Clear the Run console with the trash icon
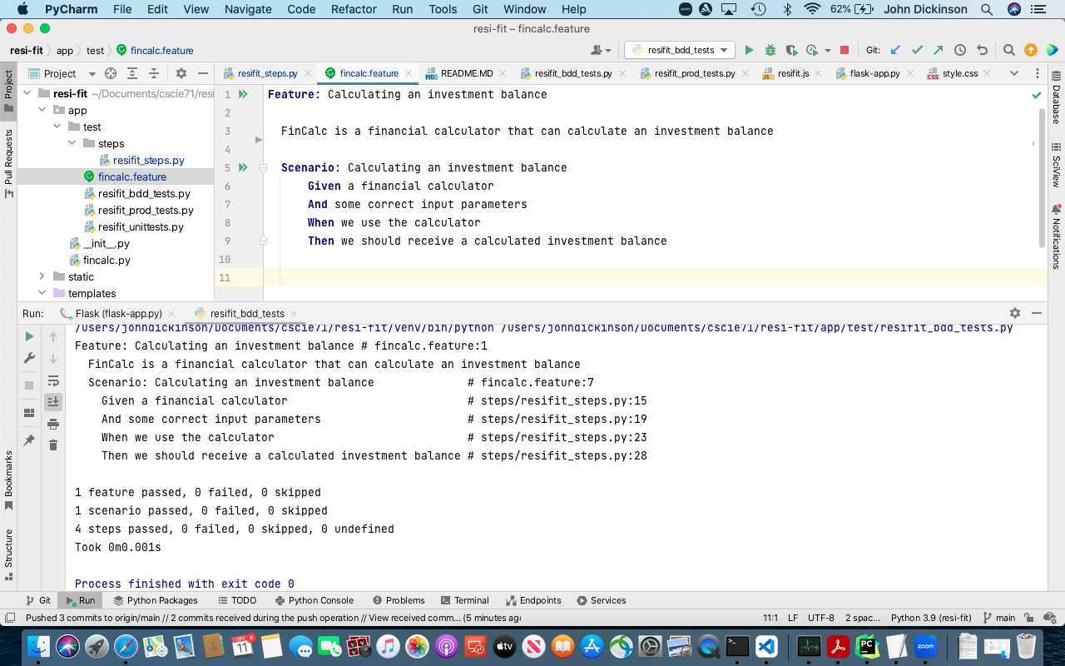Image resolution: width=1065 pixels, height=666 pixels. pyautogui.click(x=53, y=445)
